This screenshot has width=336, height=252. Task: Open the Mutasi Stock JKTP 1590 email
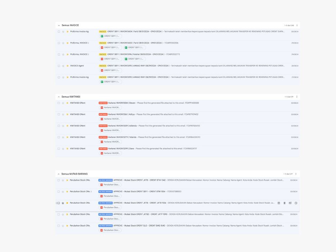point(178,217)
